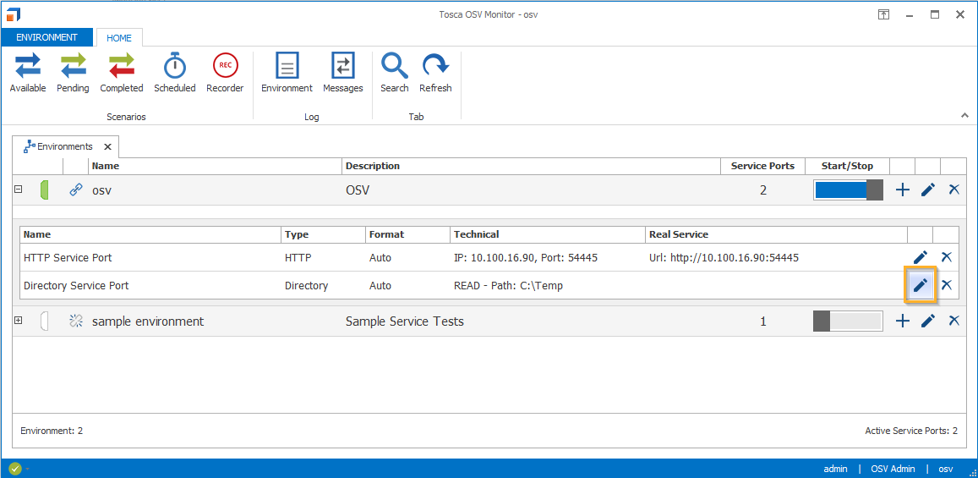The height and width of the screenshot is (478, 978).
Task: Open Completed scenarios list
Action: point(122,72)
